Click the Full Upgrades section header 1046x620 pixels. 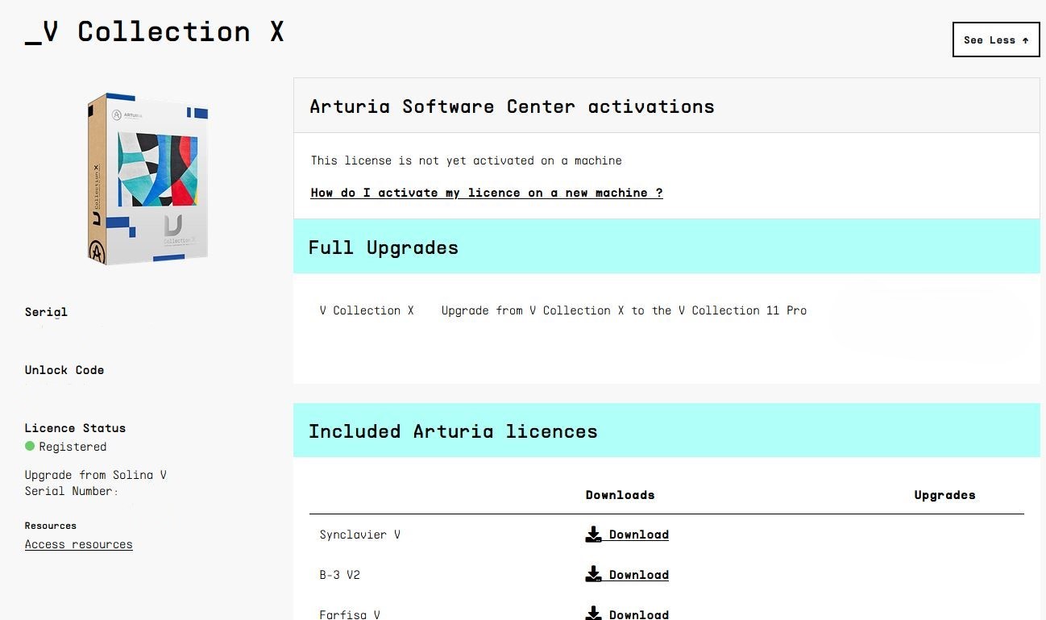(x=384, y=248)
